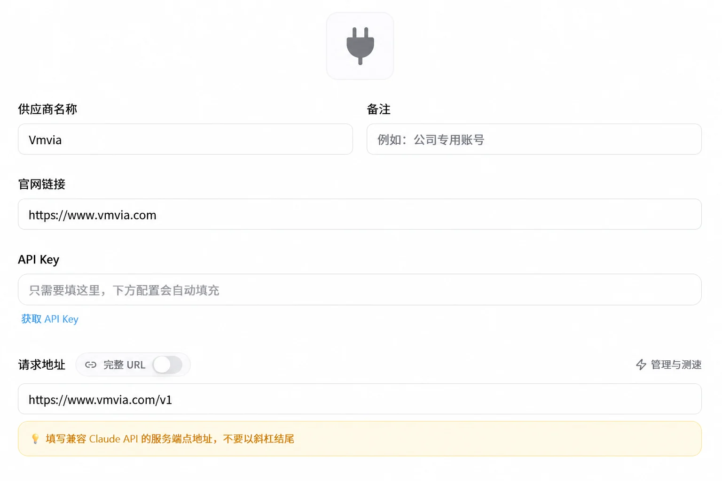Image resolution: width=722 pixels, height=481 pixels.
Task: Click the API Key input field
Action: click(x=360, y=289)
